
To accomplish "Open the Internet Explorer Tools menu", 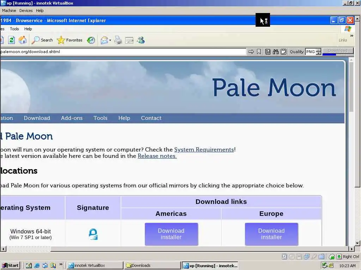I will click(14, 29).
